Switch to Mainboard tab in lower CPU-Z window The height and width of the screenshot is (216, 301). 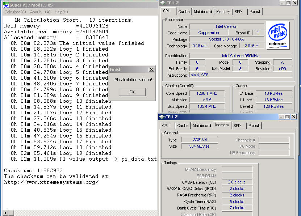(x=202, y=126)
